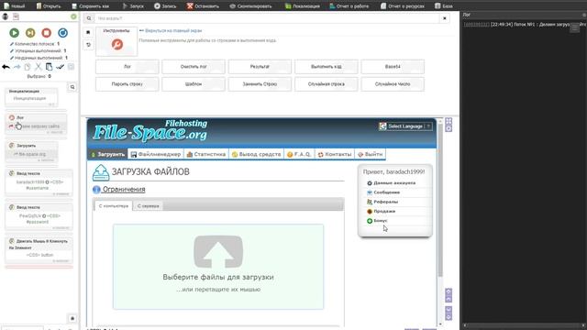Click the double checkmark select-all icon
Image resolution: width=587 pixels, height=330 pixels.
60,67
